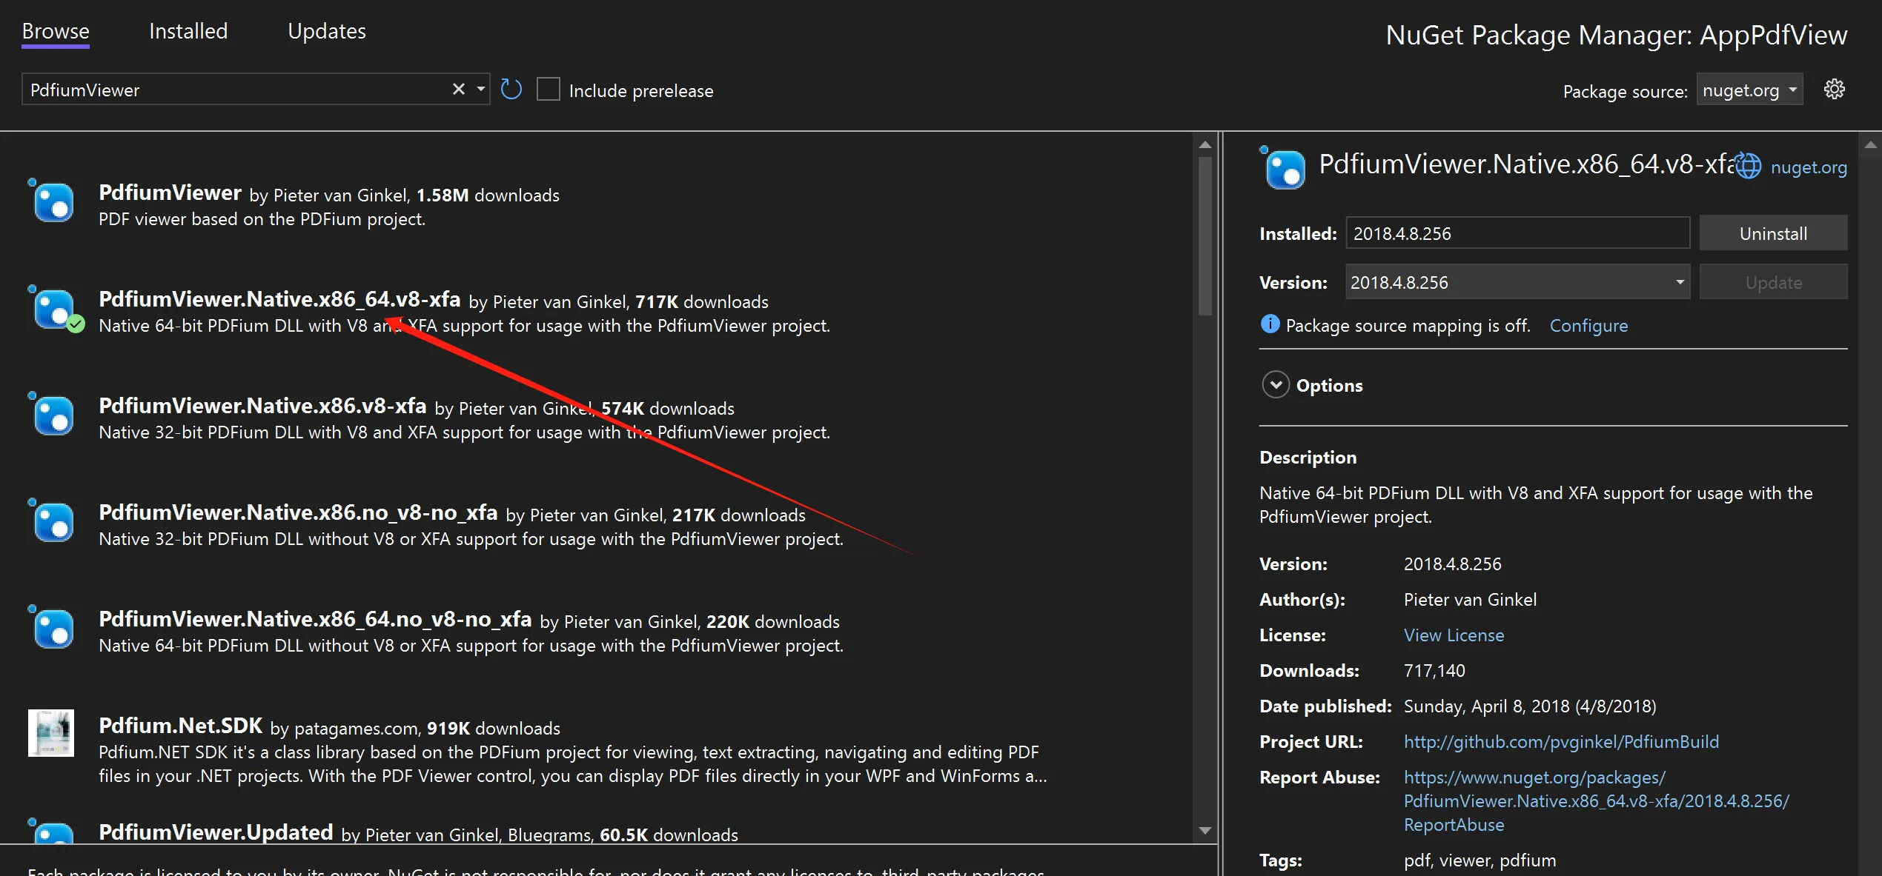Click the package list scroll up arrow

click(1205, 145)
